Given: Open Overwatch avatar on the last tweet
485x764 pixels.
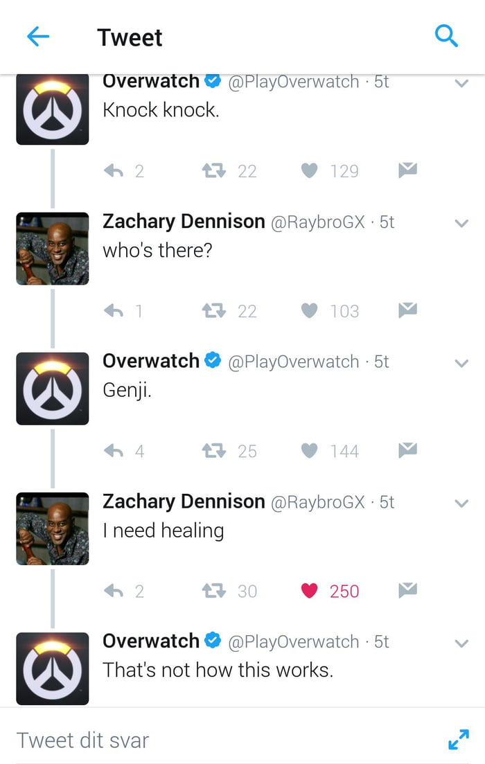Looking at the screenshot, I should tap(53, 668).
